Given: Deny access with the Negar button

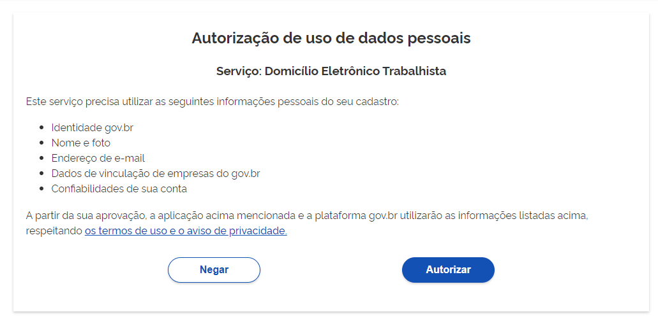Looking at the screenshot, I should pos(214,270).
